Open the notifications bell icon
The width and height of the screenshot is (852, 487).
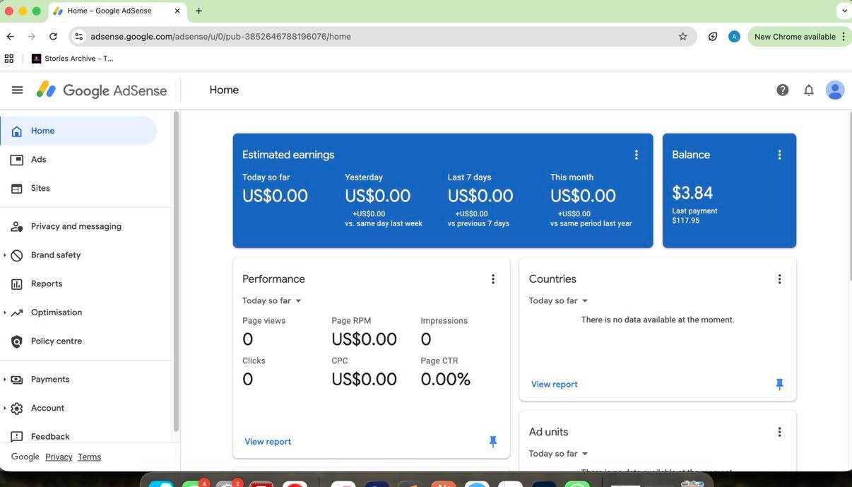pos(809,90)
